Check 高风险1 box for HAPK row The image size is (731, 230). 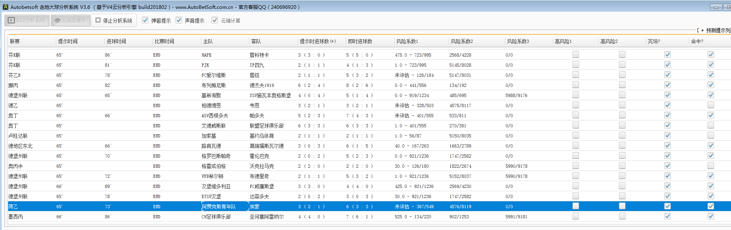point(576,55)
